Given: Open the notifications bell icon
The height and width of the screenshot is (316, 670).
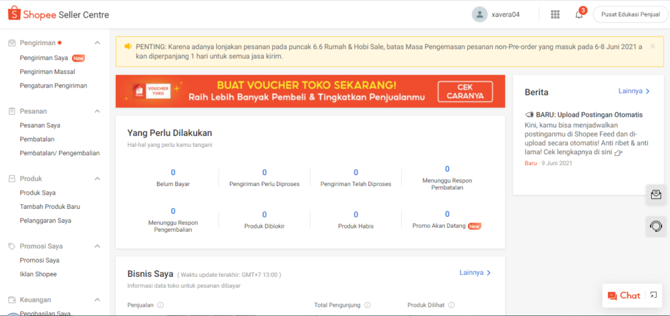Looking at the screenshot, I should pyautogui.click(x=579, y=14).
